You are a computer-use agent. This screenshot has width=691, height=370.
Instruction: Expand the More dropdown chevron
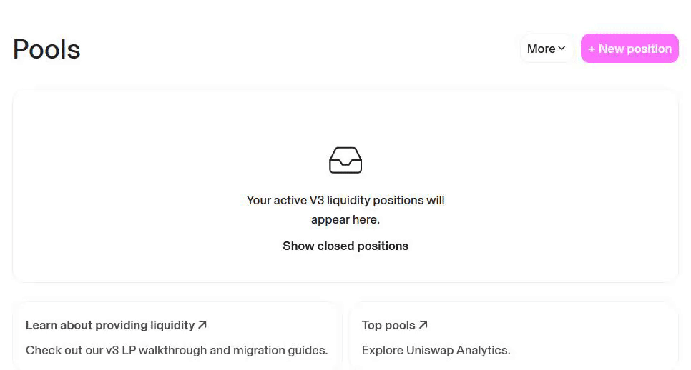(562, 49)
